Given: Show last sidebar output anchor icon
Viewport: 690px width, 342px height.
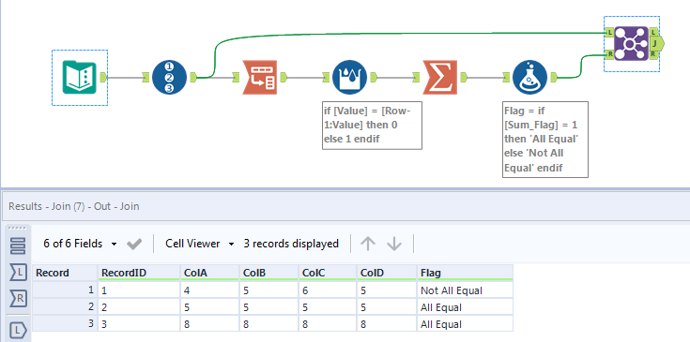Looking at the screenshot, I should point(18,329).
